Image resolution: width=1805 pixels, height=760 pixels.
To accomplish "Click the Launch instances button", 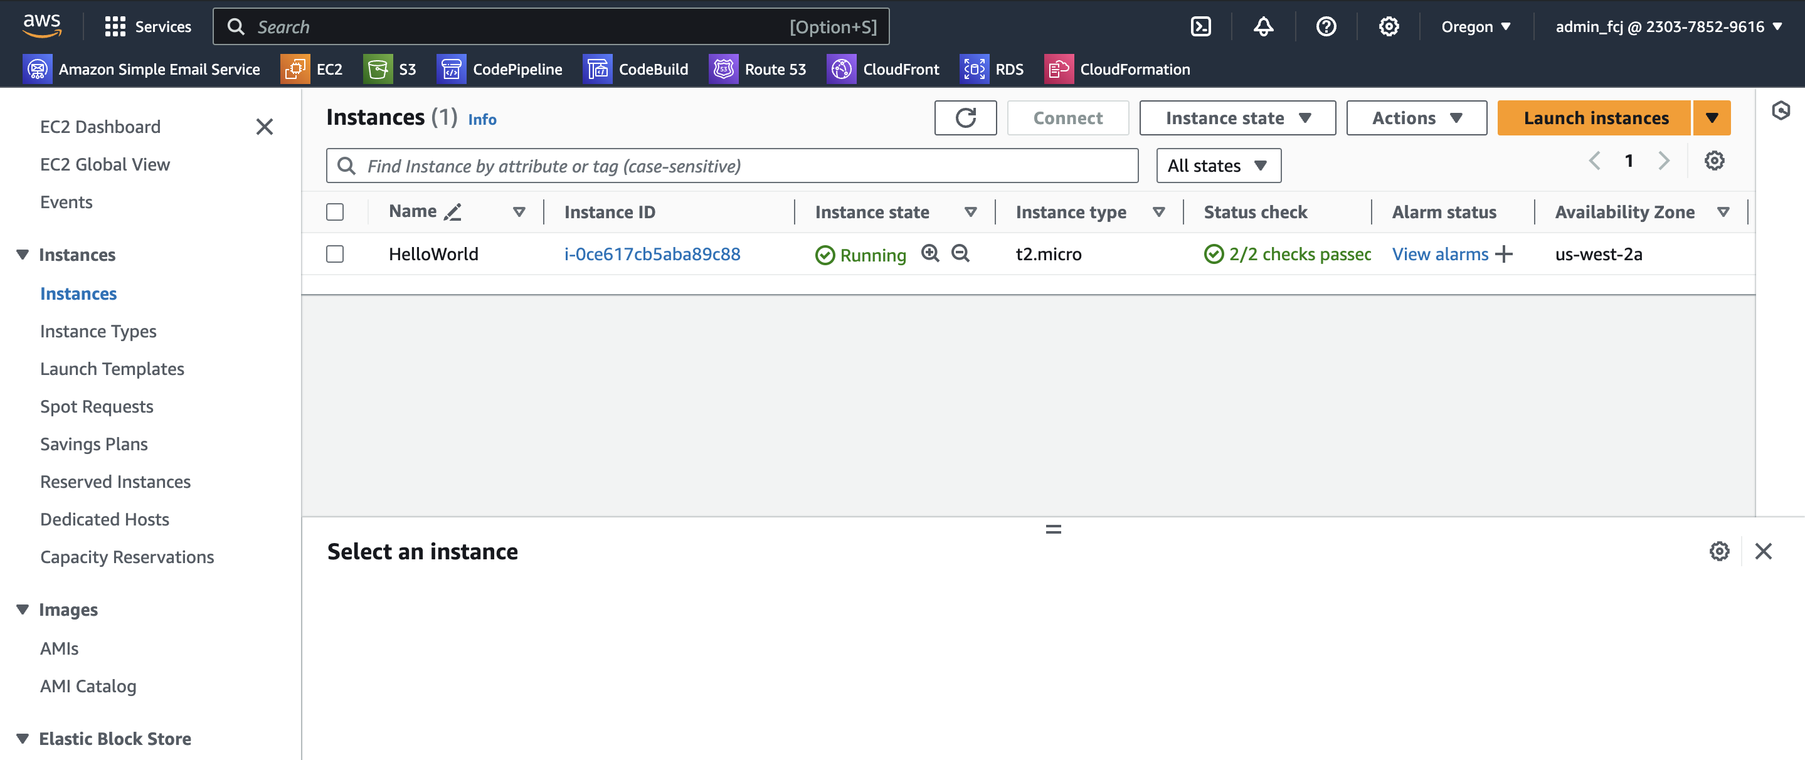I will (x=1595, y=118).
